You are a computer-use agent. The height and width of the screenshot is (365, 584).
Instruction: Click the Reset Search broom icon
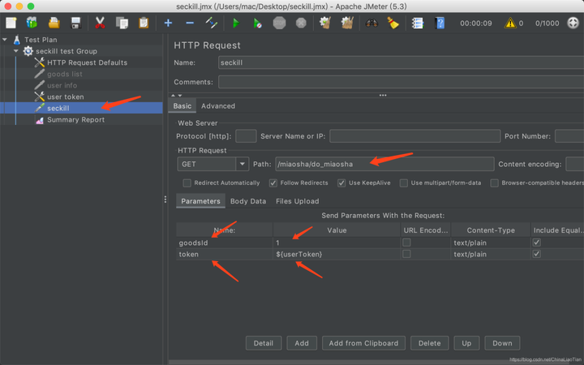393,23
